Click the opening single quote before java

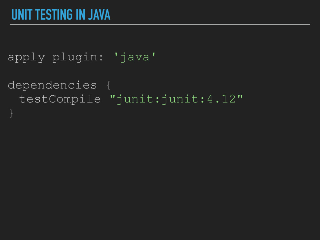116,55
